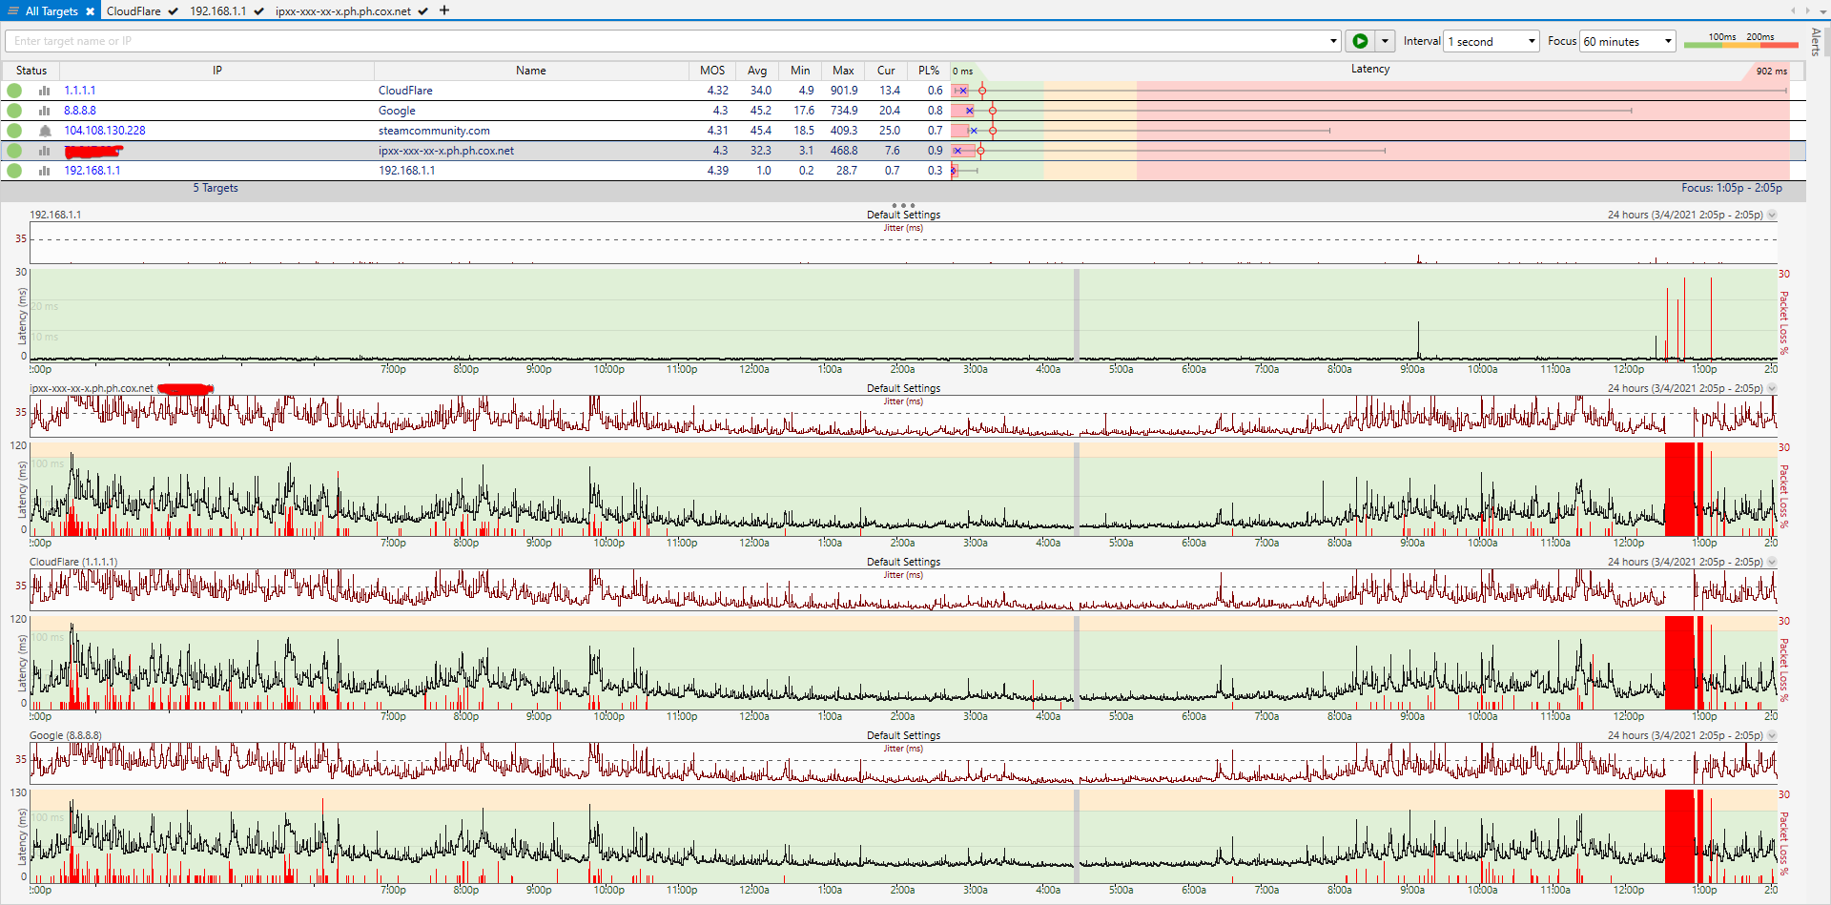Click the green status circle for 8.8.8.8
This screenshot has height=905, width=1831.
click(14, 111)
